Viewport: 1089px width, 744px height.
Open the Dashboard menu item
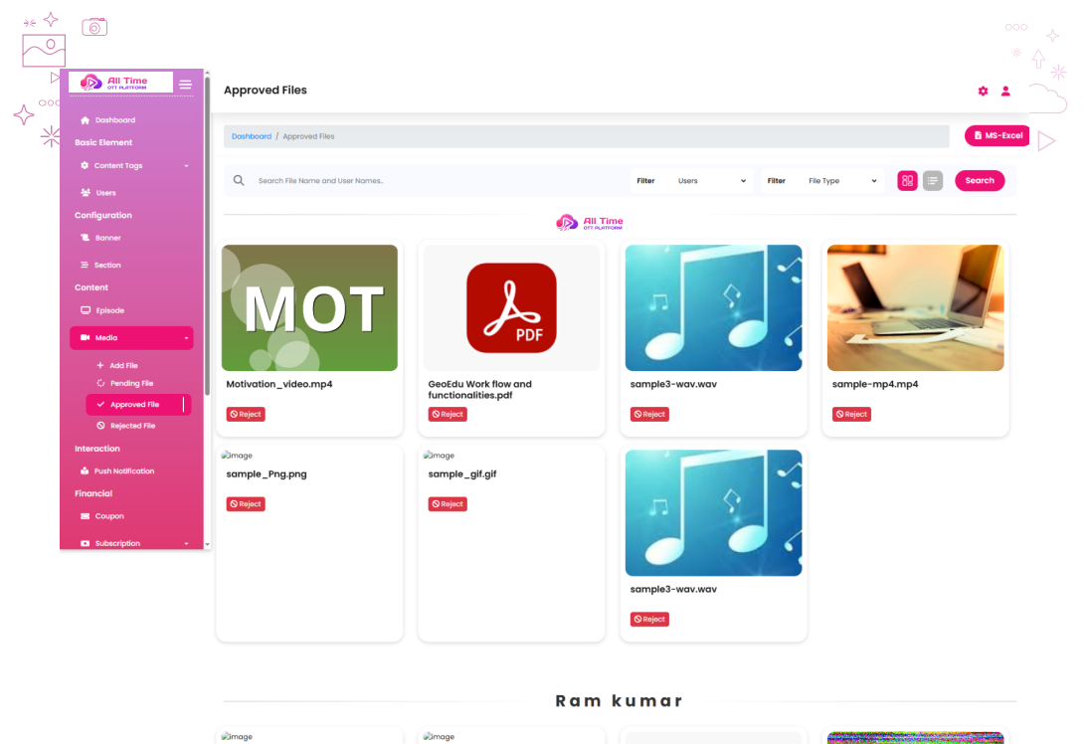115,120
